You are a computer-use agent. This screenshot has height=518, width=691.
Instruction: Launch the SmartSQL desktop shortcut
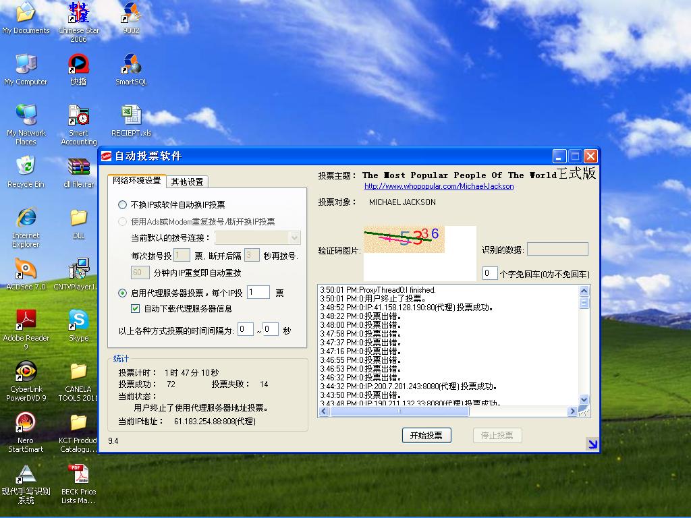pos(131,65)
